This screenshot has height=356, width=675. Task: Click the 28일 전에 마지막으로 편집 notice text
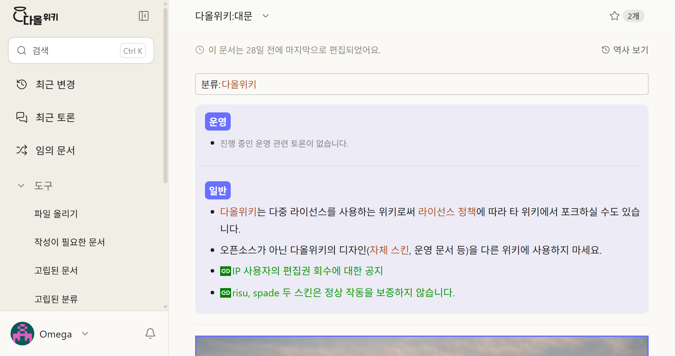point(294,50)
